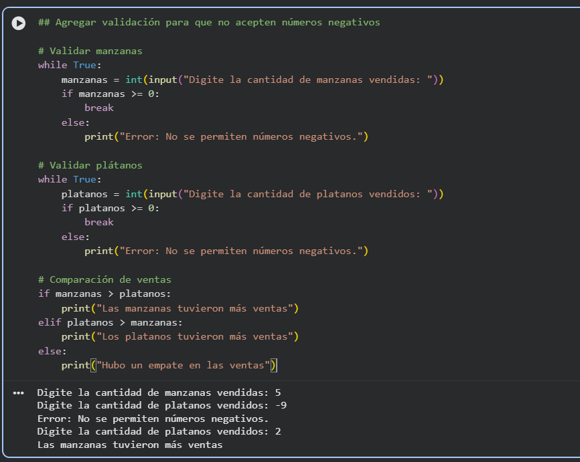Click the print 'Las manzanas tuvieron más ventas' code line

coord(179,308)
